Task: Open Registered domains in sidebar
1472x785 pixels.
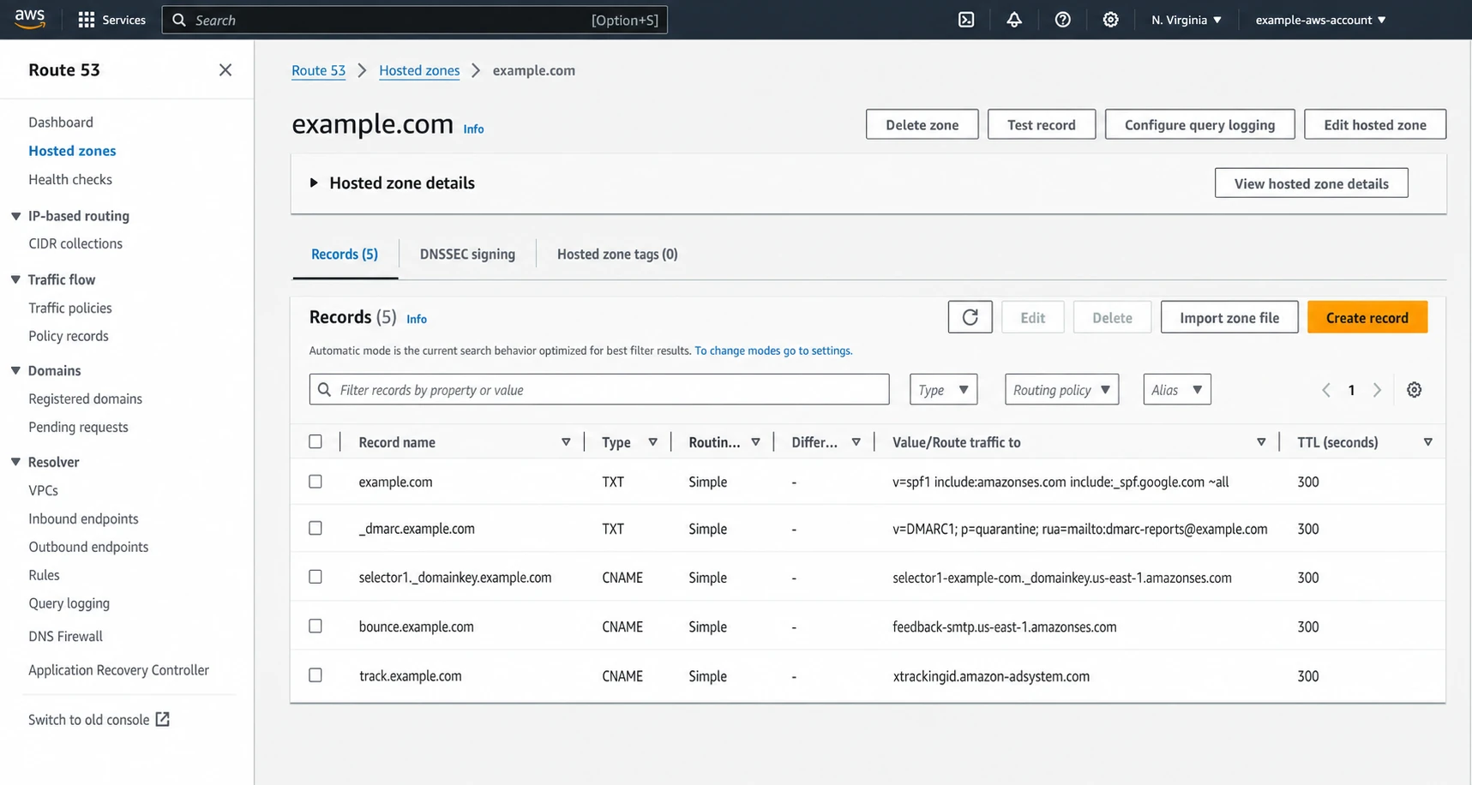Action: [x=86, y=398]
